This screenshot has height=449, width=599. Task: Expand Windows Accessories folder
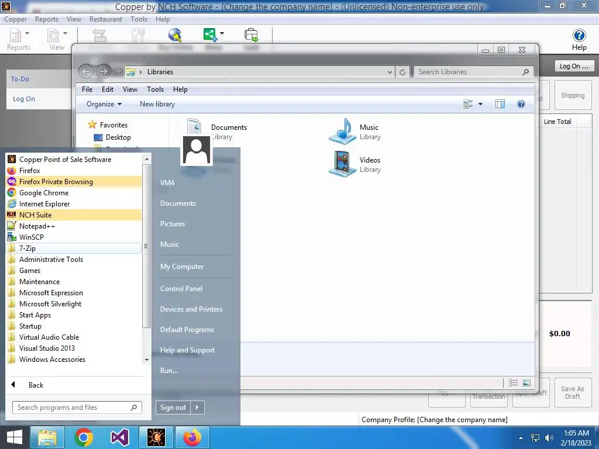[74, 359]
